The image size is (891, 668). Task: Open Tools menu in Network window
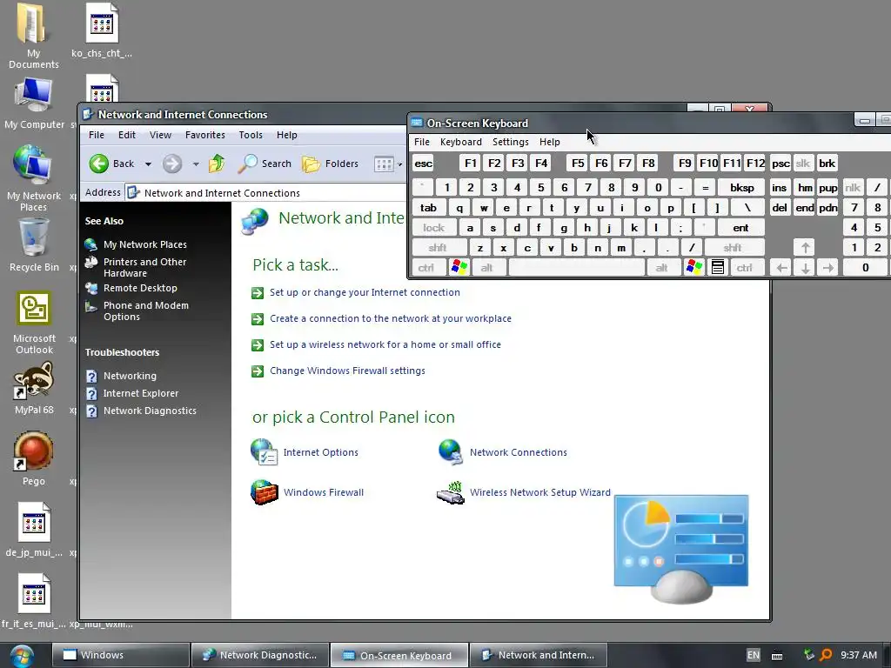click(x=251, y=135)
